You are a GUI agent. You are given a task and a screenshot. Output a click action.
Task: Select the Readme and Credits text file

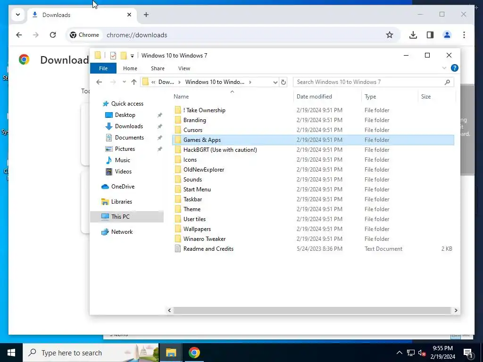click(x=313, y=249)
